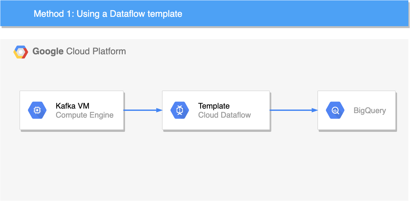Select the 'Compute Engine' subtitle text
This screenshot has height=201, width=410.
(85, 115)
